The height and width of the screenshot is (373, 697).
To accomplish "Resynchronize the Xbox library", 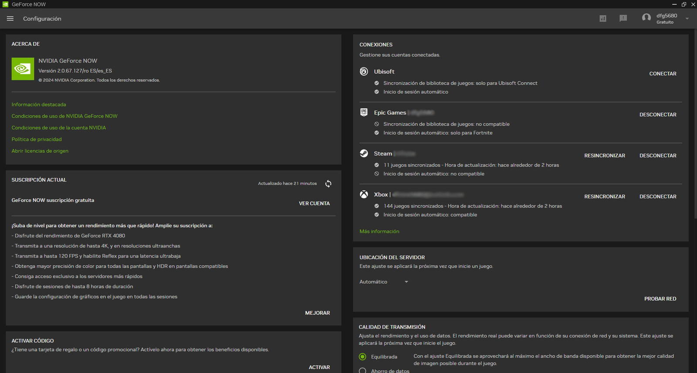I will click(x=605, y=196).
